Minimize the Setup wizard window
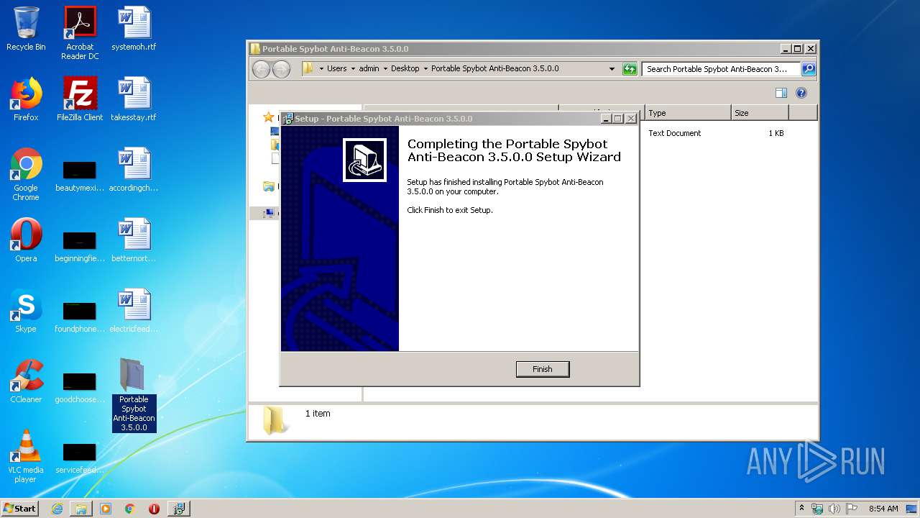The image size is (920, 518). click(x=606, y=119)
